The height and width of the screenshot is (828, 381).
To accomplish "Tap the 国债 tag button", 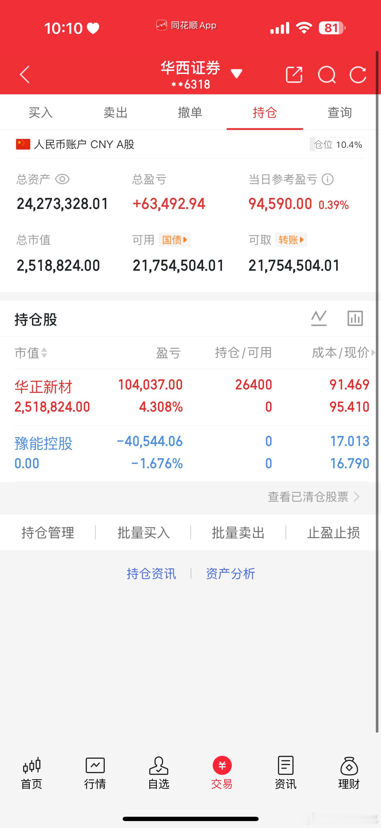I will point(174,240).
